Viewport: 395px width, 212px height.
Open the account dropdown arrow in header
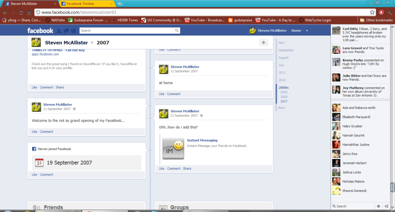point(307,31)
